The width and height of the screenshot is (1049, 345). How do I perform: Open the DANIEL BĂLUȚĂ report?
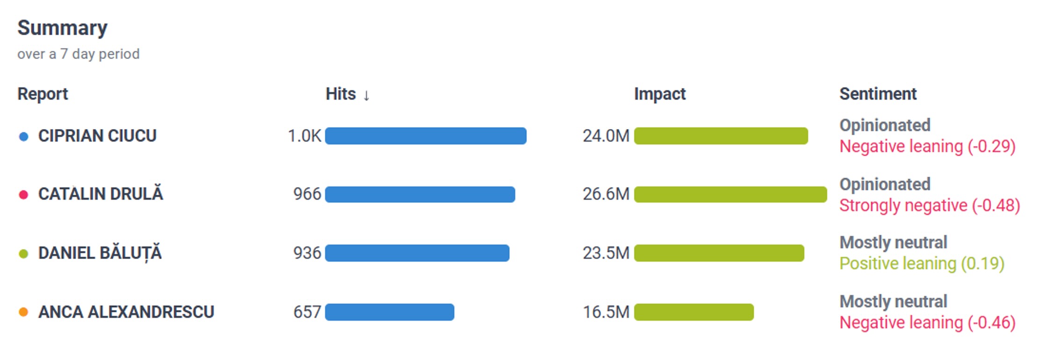[100, 253]
